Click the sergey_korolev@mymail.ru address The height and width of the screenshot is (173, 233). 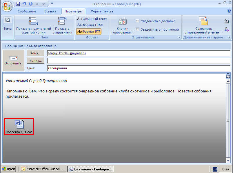click(x=67, y=53)
